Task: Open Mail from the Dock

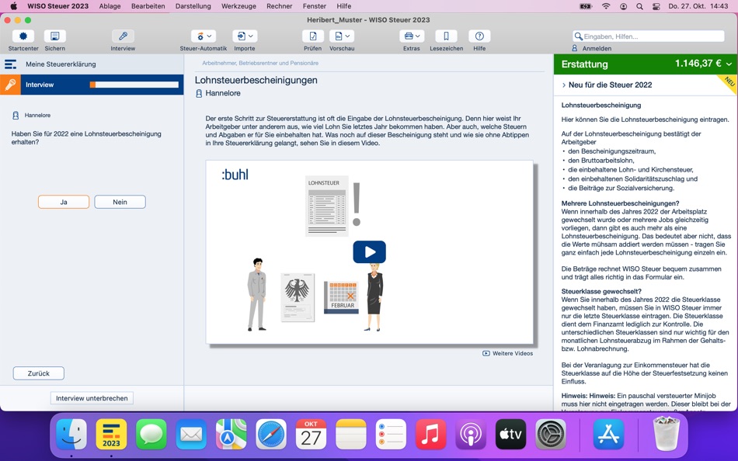Action: click(x=191, y=434)
